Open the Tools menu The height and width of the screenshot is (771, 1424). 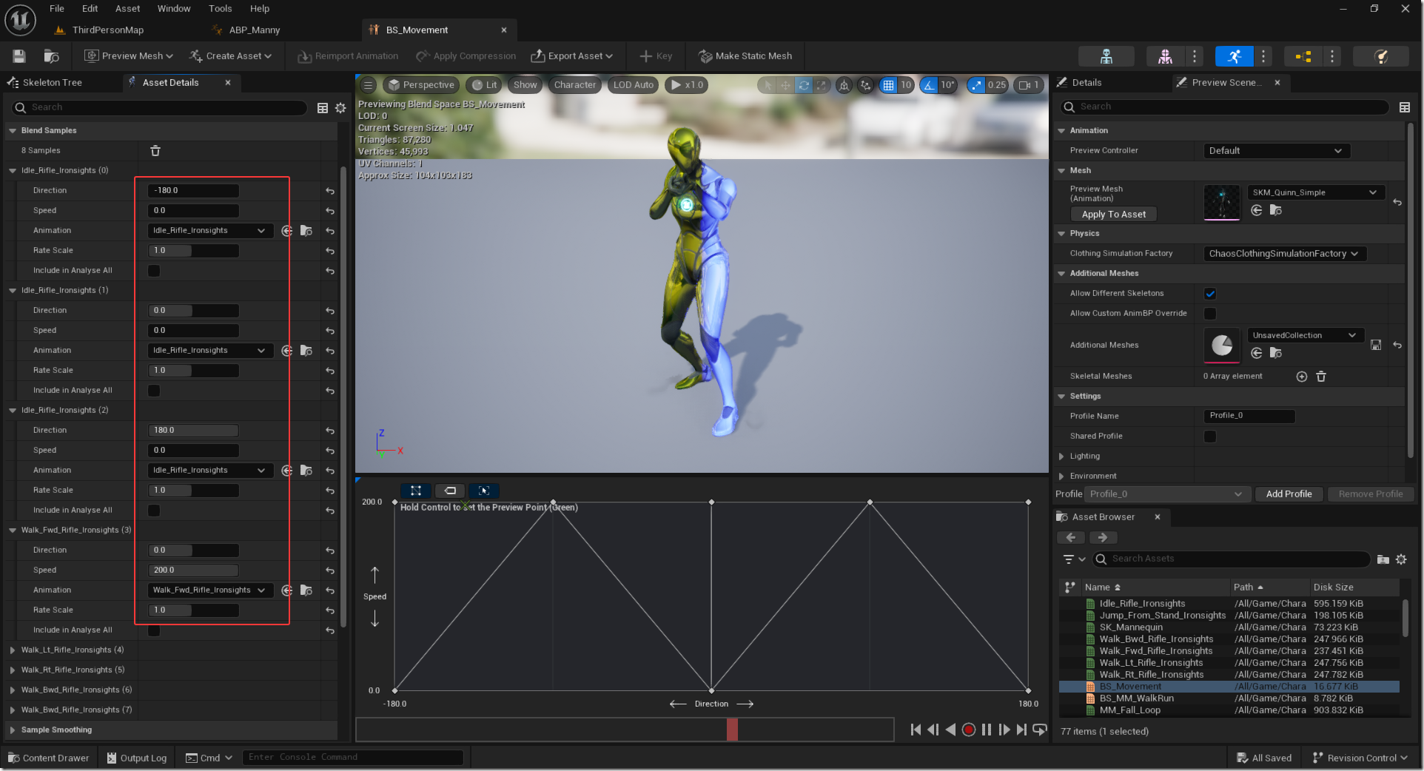click(x=220, y=9)
